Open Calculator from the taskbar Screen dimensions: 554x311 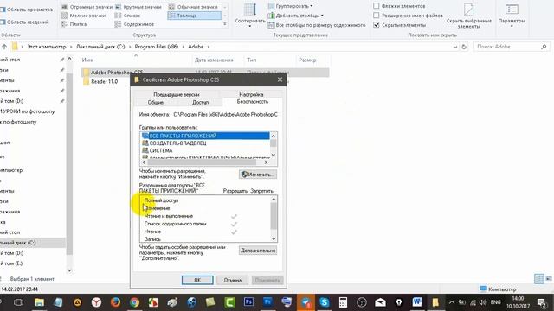point(343,302)
